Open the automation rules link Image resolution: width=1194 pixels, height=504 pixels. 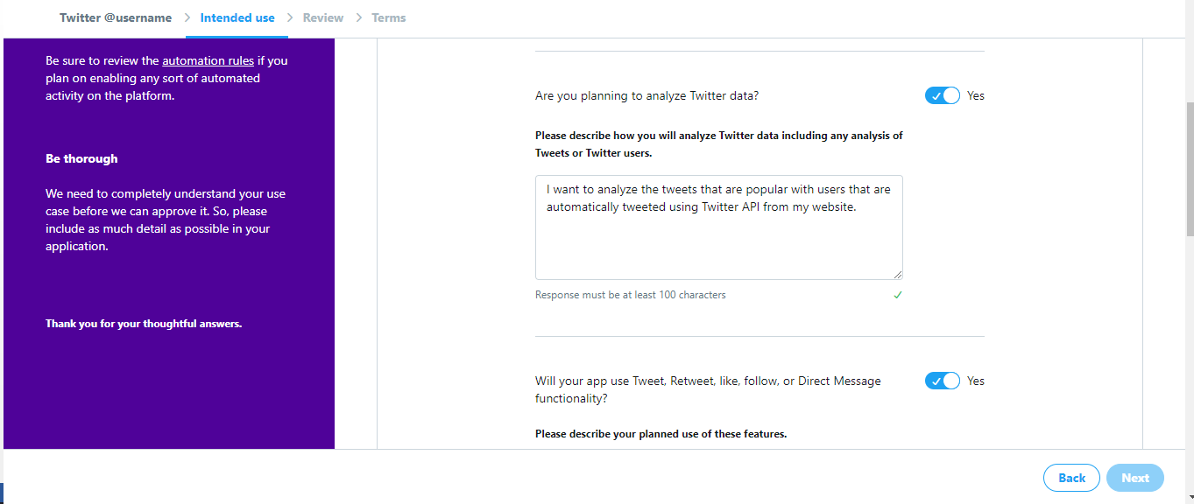[x=208, y=60]
